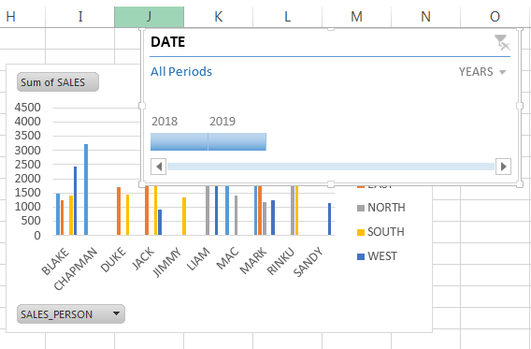Image resolution: width=531 pixels, height=349 pixels.
Task: Click the JACK axis label
Action: click(x=143, y=258)
